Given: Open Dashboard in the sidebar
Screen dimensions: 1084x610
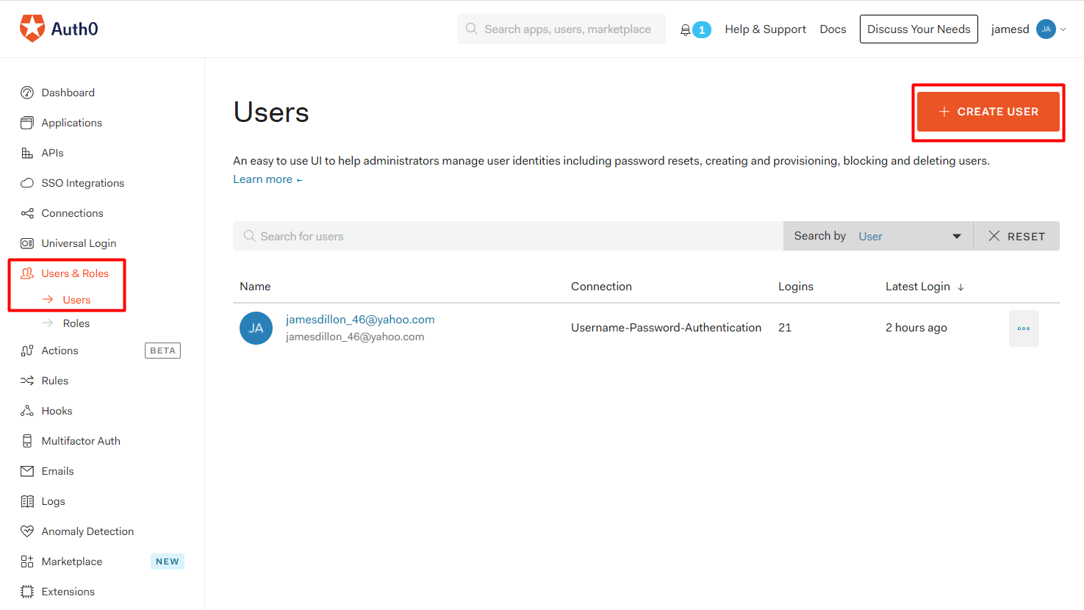Looking at the screenshot, I should tap(68, 93).
